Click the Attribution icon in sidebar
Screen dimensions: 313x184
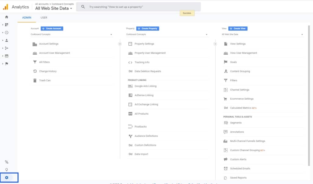coord(7,162)
